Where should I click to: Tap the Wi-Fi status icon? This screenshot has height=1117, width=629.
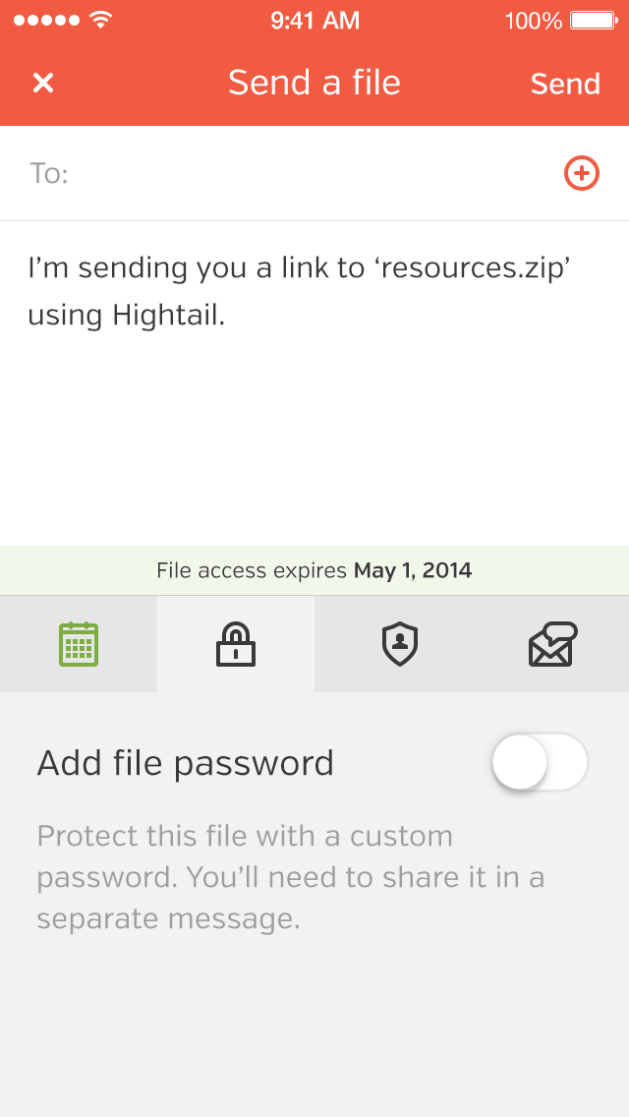click(x=100, y=20)
